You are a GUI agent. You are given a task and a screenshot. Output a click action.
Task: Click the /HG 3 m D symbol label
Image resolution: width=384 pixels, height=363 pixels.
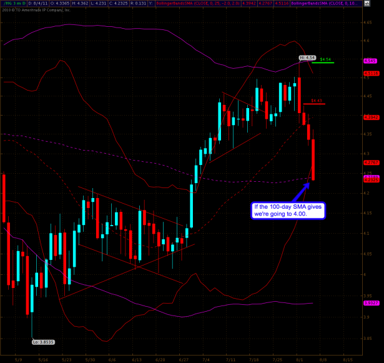pos(14,3)
